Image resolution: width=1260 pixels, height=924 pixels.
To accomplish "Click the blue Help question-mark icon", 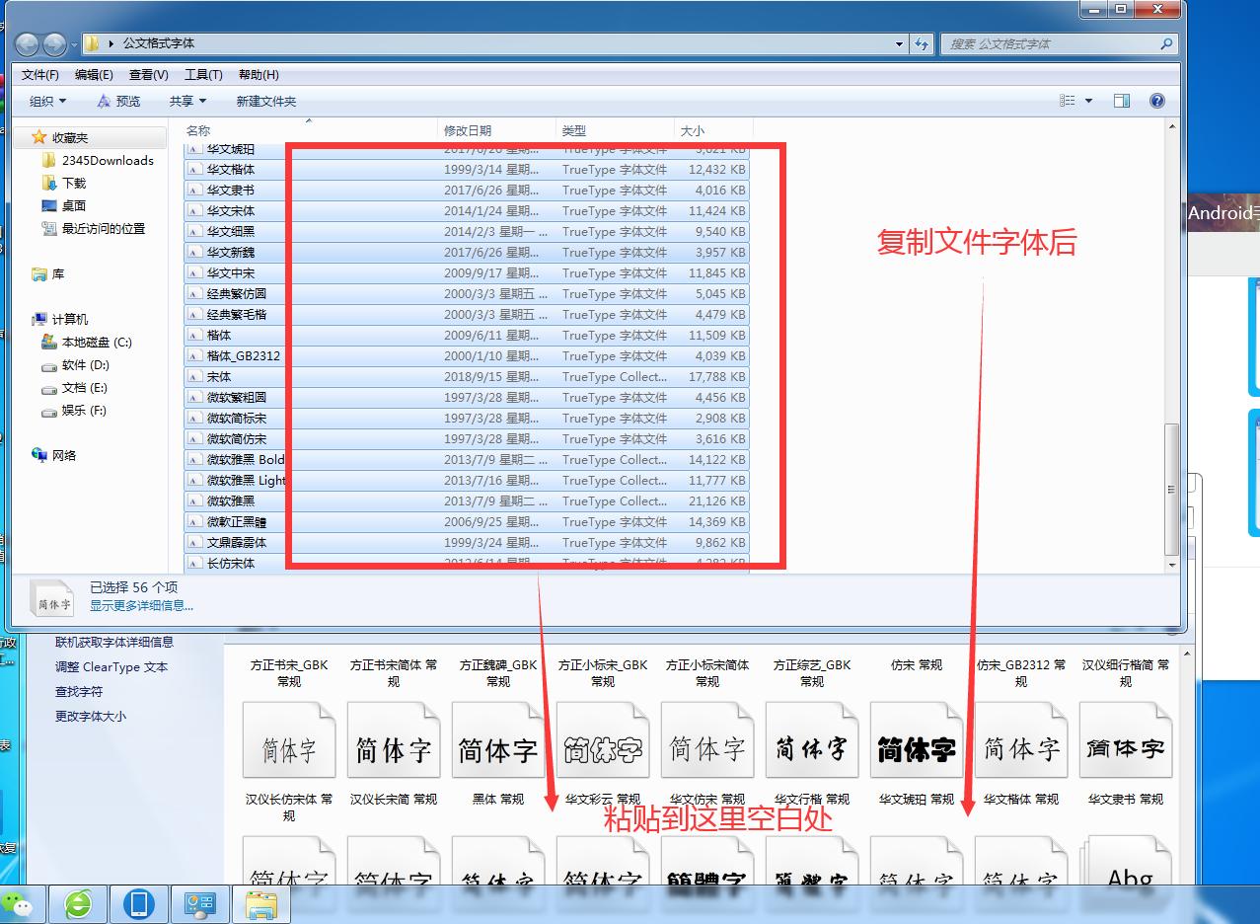I will pos(1156,100).
